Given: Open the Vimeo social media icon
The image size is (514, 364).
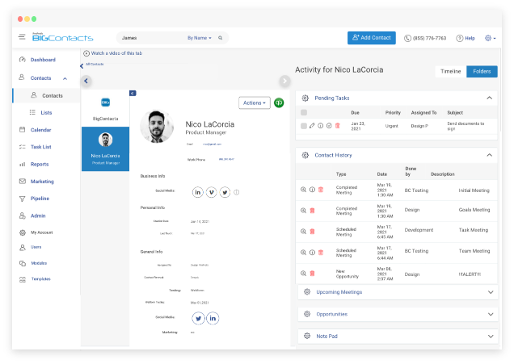Looking at the screenshot, I should coord(212,192).
